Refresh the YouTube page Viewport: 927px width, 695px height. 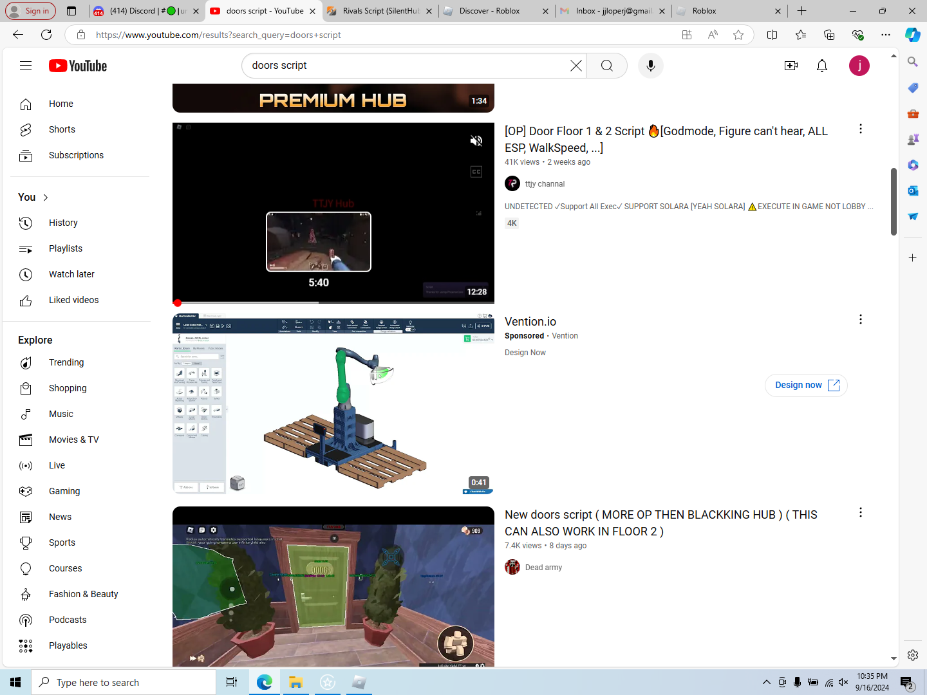coord(46,35)
